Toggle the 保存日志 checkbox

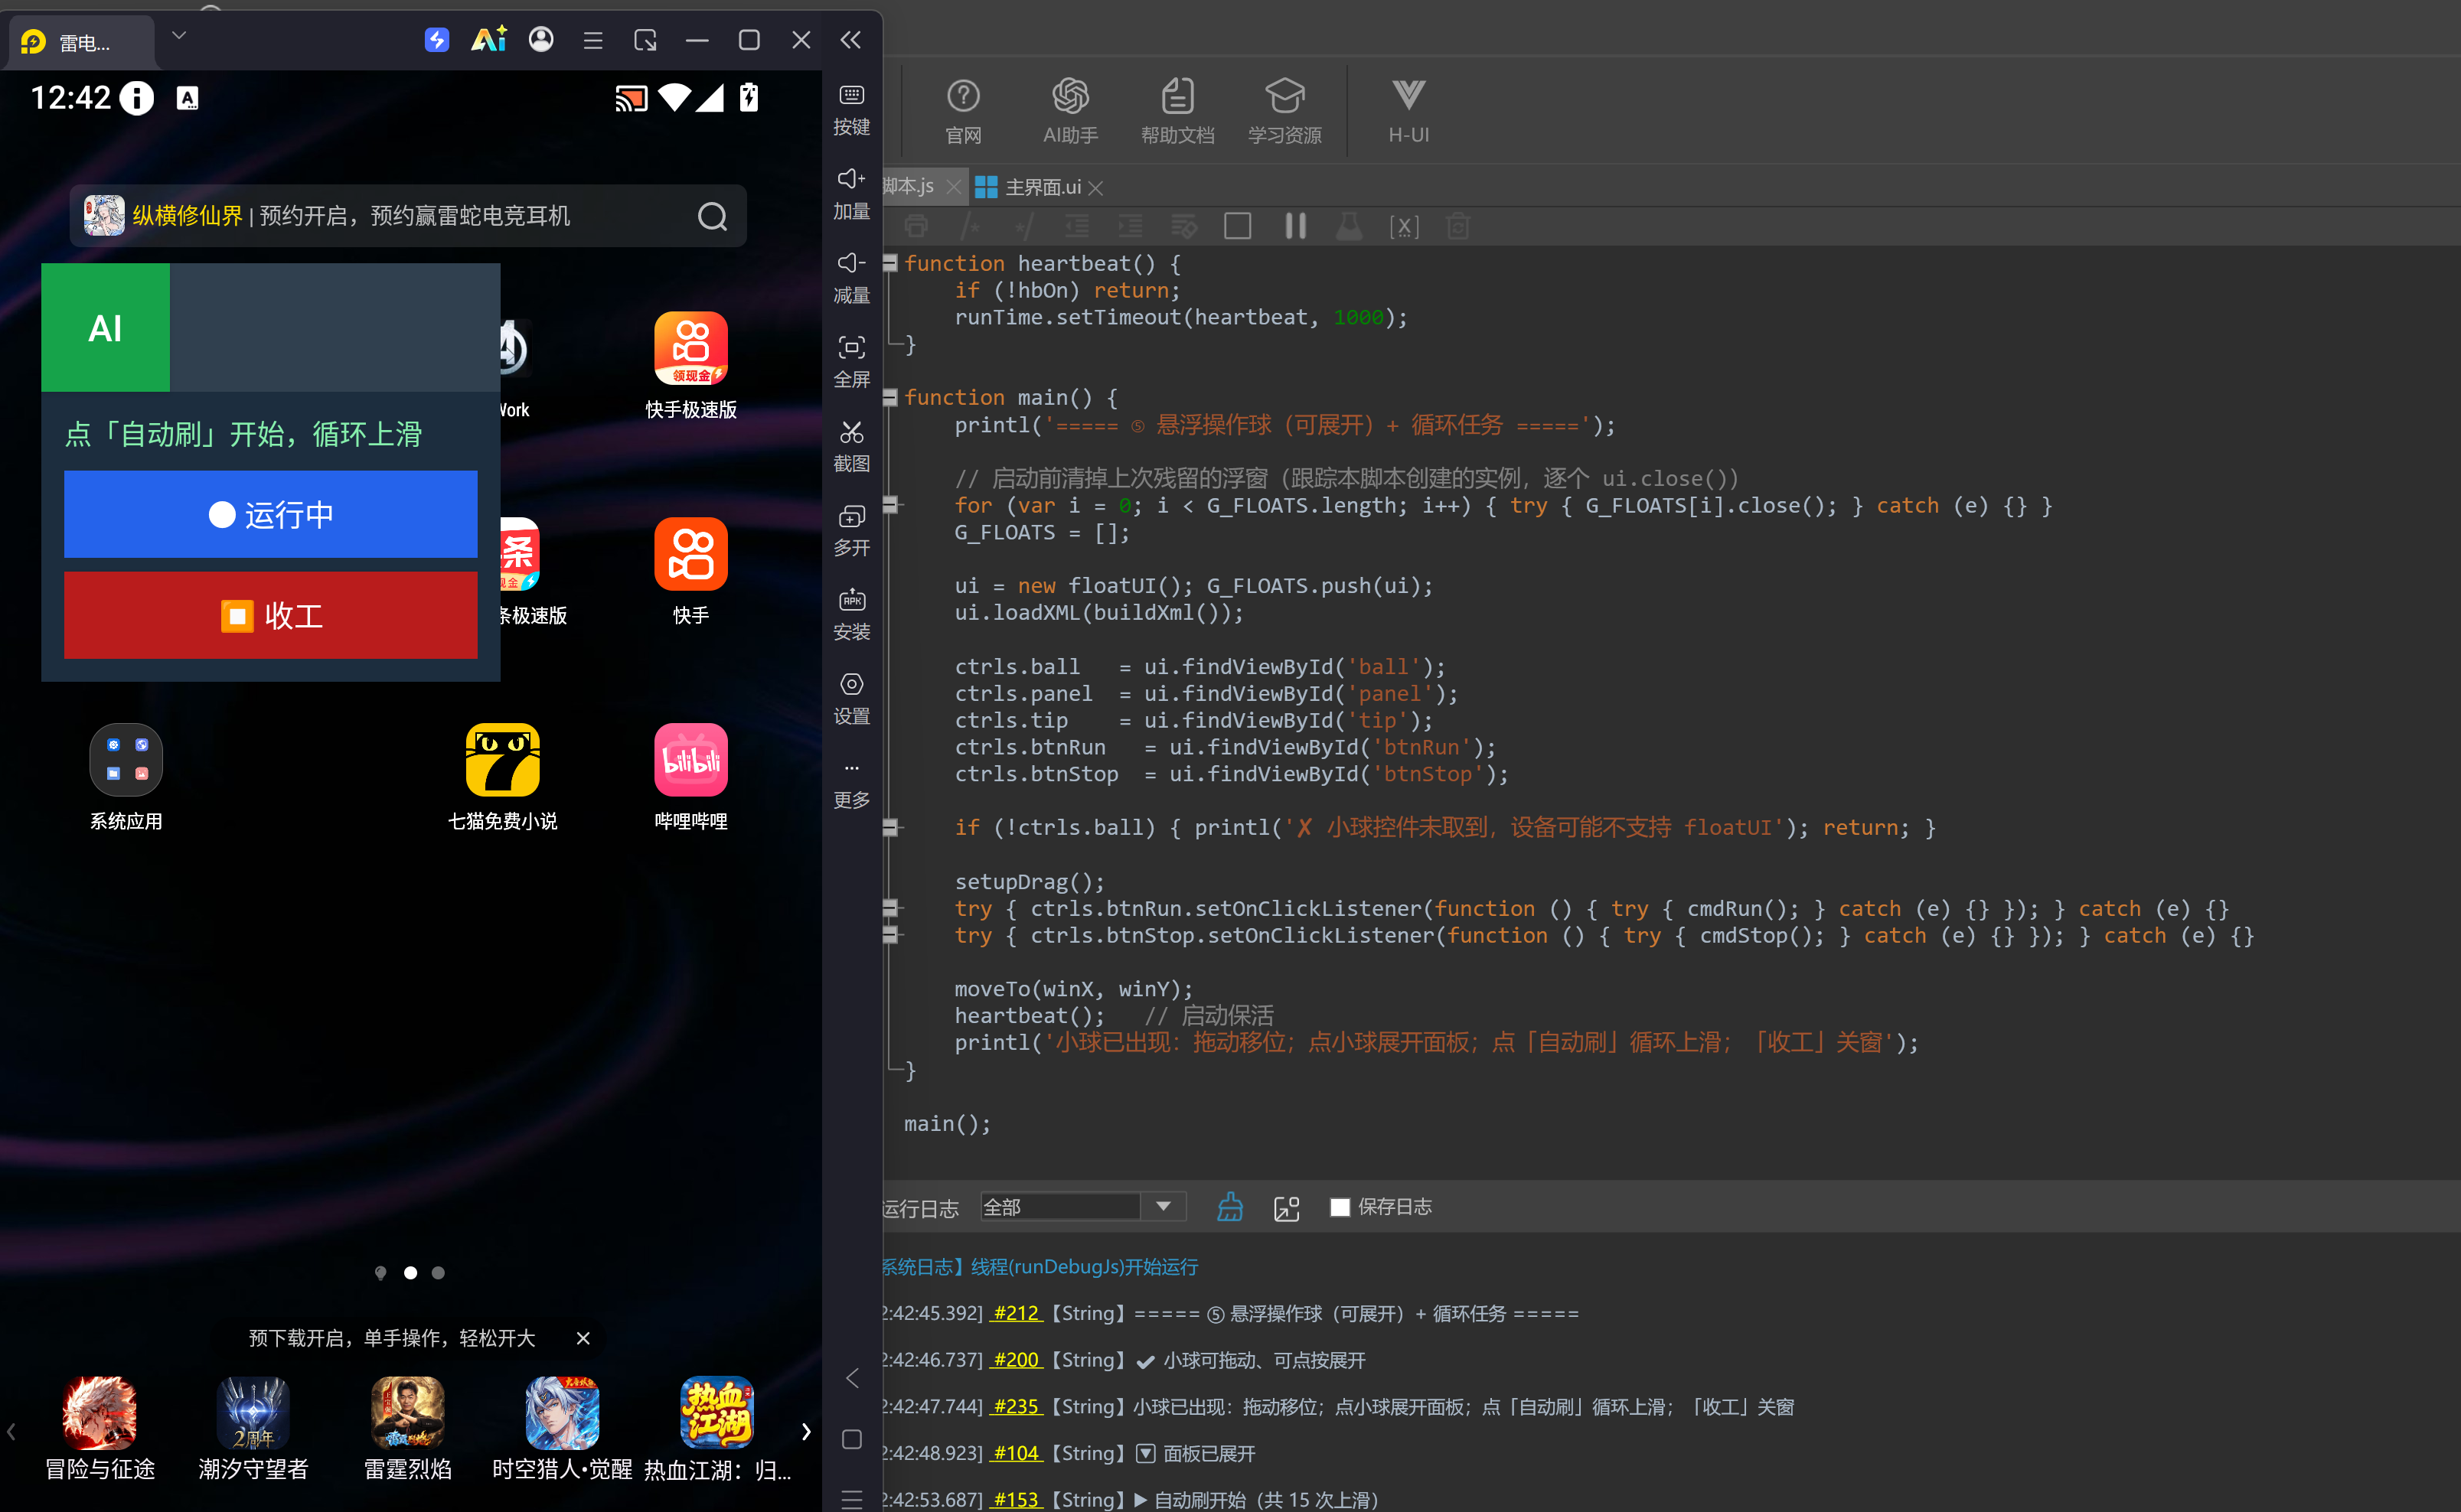click(1340, 1207)
